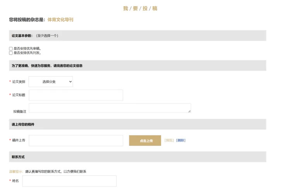
Task: Click the 论文类别 field label
Action: tap(19, 82)
